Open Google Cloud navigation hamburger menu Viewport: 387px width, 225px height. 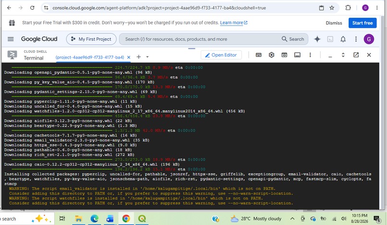(11, 39)
